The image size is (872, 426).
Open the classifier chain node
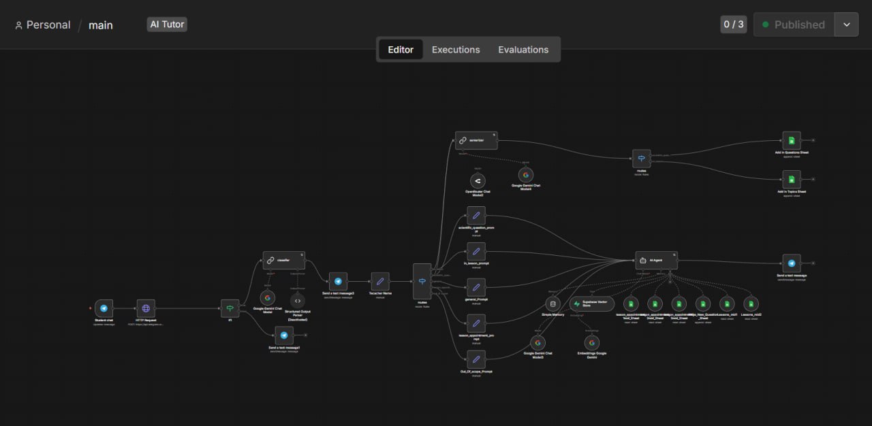(x=284, y=260)
